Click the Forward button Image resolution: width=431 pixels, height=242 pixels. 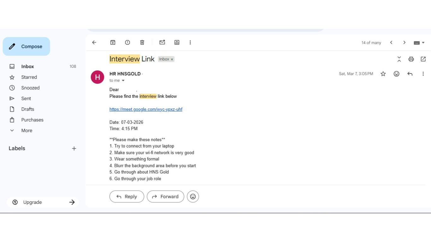165,197
